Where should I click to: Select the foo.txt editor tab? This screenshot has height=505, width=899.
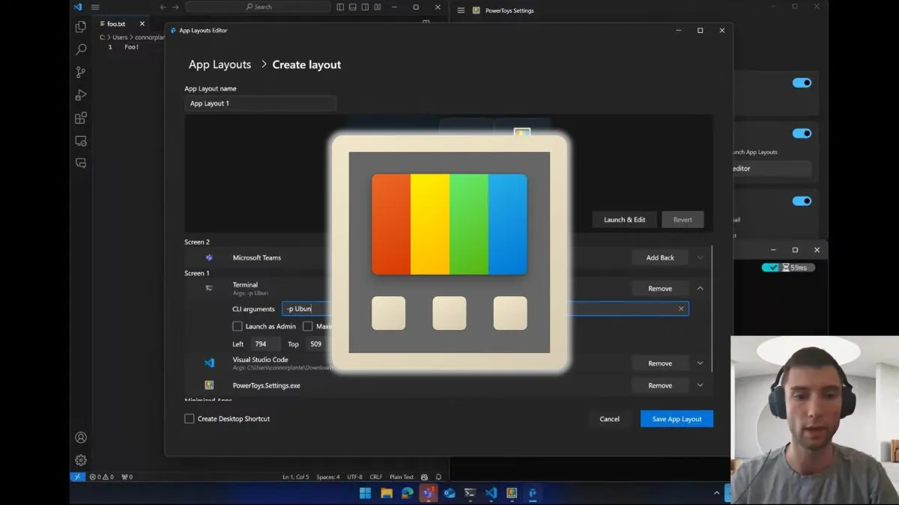[116, 24]
